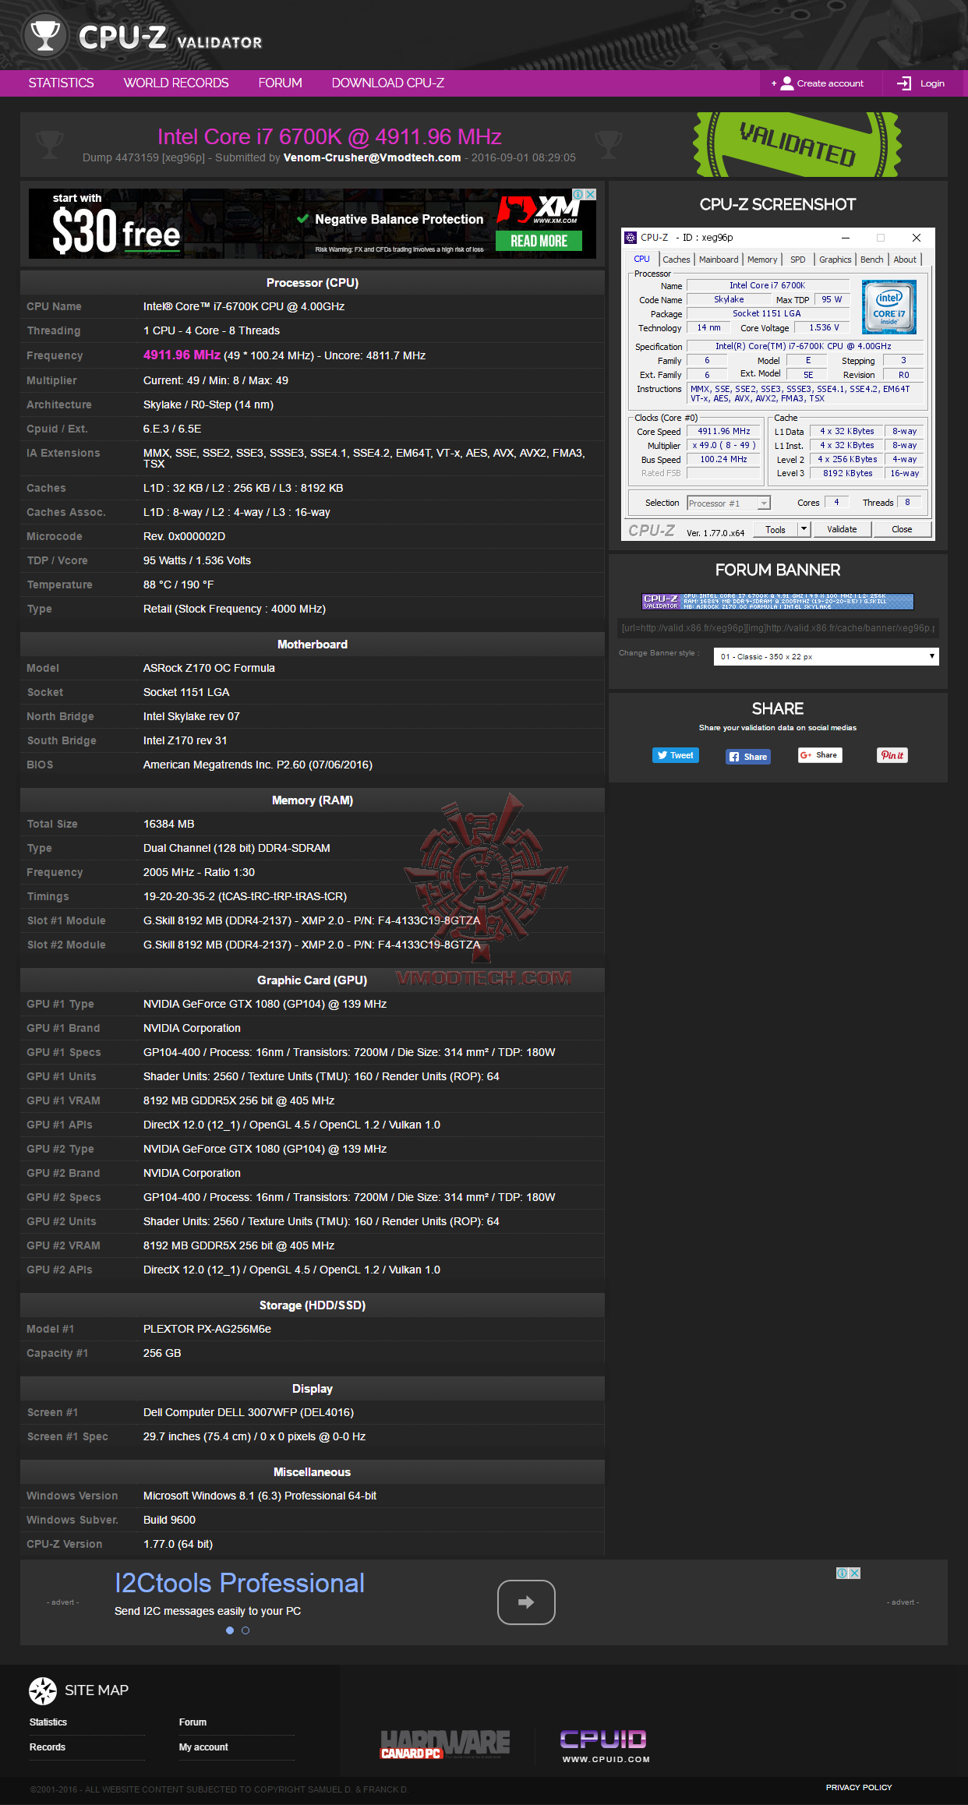Click the $30 free XM ad banner
Screen dimensions: 968x1805
pyautogui.click(x=312, y=224)
